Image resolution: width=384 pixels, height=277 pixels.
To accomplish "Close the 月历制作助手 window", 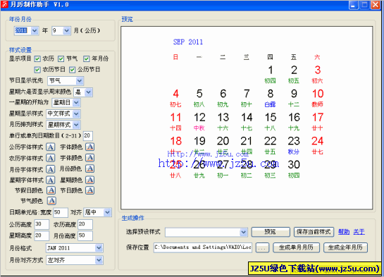I will point(375,5).
